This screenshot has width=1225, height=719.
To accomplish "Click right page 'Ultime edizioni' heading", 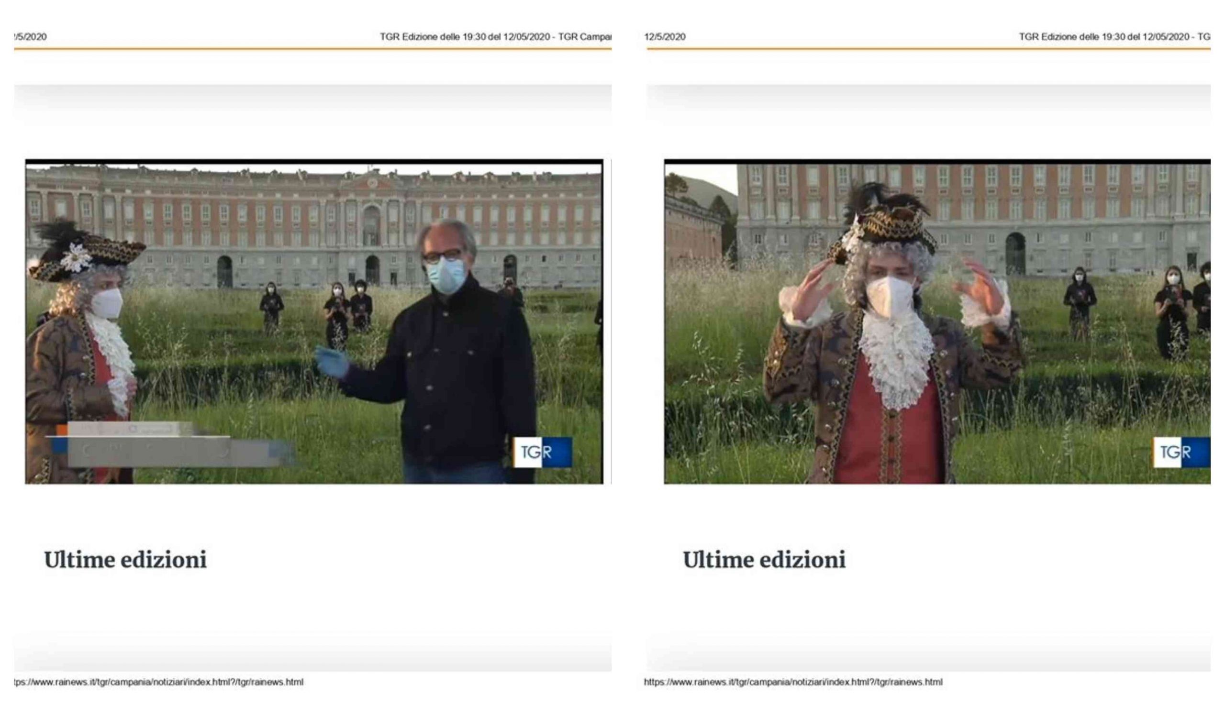I will (764, 560).
